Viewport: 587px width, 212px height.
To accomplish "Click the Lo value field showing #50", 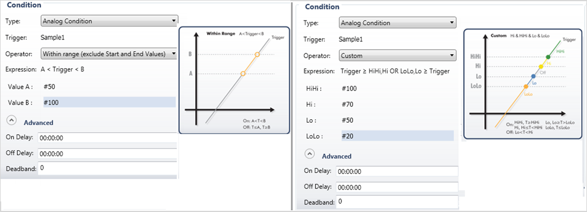I will 397,120.
